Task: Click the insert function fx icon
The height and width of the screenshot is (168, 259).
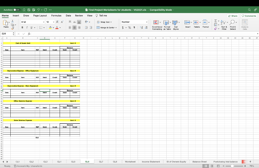Action: tap(29, 34)
